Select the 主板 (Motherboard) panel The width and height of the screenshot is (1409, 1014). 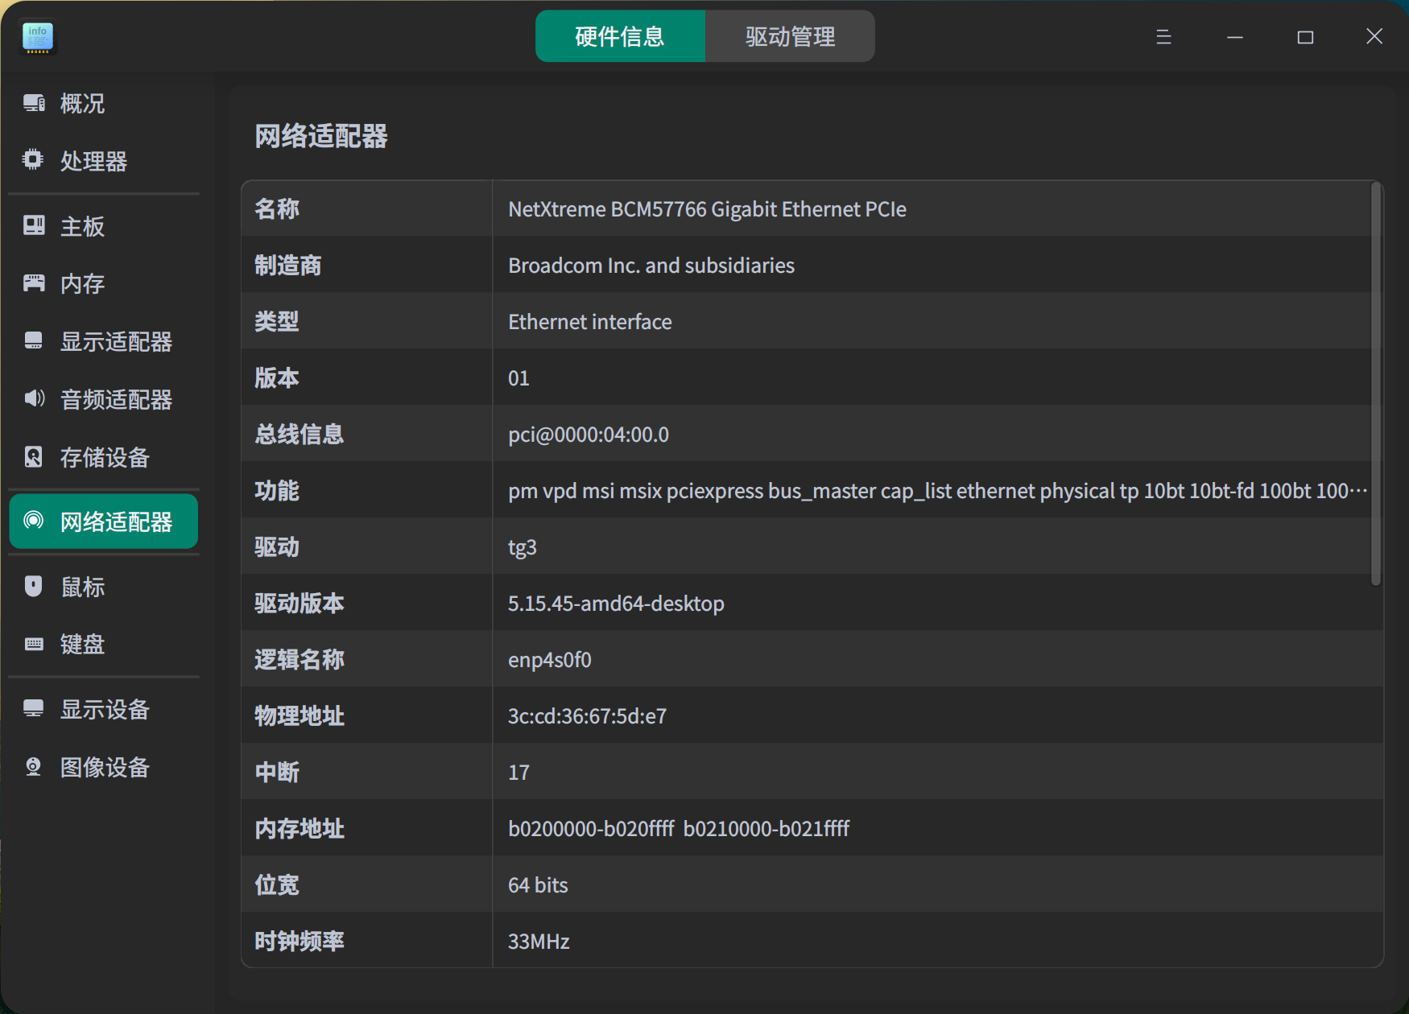pos(81,226)
